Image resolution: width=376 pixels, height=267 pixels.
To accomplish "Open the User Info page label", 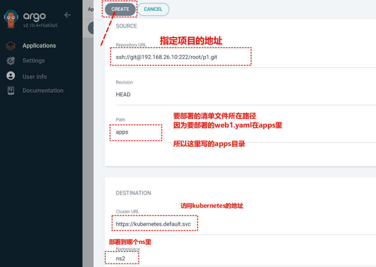I will 35,76.
